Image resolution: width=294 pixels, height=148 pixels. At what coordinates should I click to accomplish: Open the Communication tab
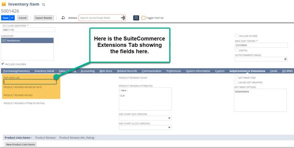pyautogui.click(x=151, y=71)
